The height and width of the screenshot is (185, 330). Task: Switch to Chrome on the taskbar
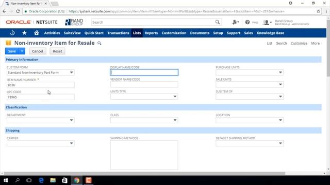(77, 180)
